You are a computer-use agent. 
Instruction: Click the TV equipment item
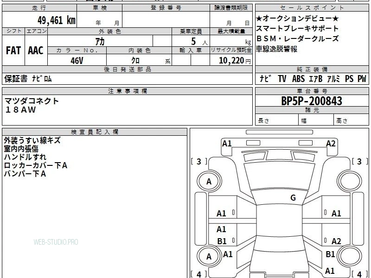point(282,79)
